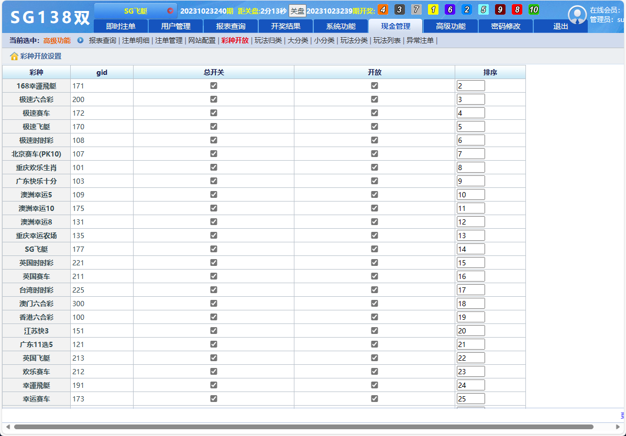Open the 系统功能 tab
Viewport: 626px width, 436px height.
[341, 26]
